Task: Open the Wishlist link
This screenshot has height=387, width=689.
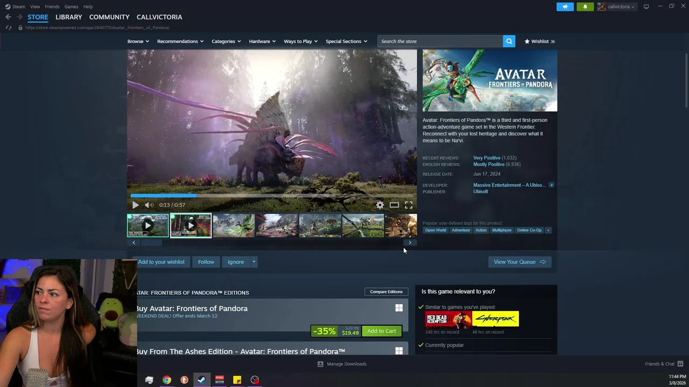Action: [539, 41]
